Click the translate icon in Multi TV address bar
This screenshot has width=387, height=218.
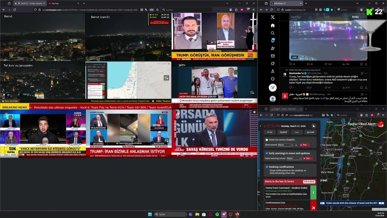146,10
